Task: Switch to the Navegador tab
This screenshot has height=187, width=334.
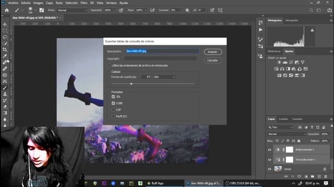Action: click(292, 20)
